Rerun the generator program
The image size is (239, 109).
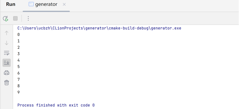point(5,19)
